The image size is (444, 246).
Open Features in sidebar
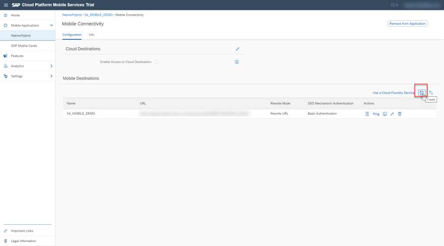coord(27,56)
